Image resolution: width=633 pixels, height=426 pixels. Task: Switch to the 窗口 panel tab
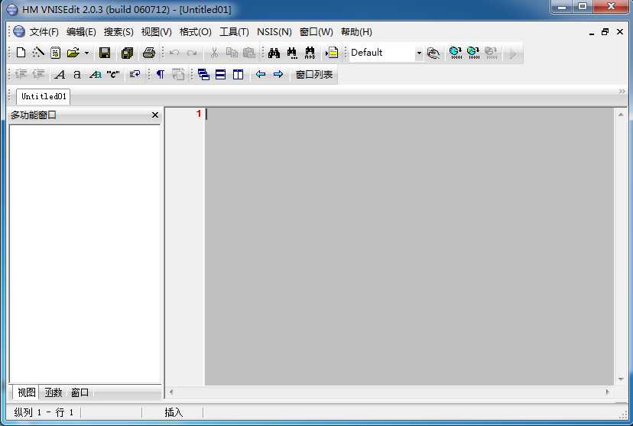point(80,392)
